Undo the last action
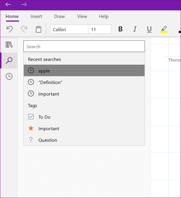 click(x=10, y=29)
